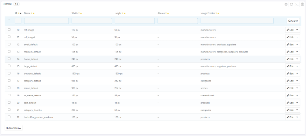This screenshot has width=306, height=136.
Task: Click the ID filter input box
Action: [x=18, y=21]
